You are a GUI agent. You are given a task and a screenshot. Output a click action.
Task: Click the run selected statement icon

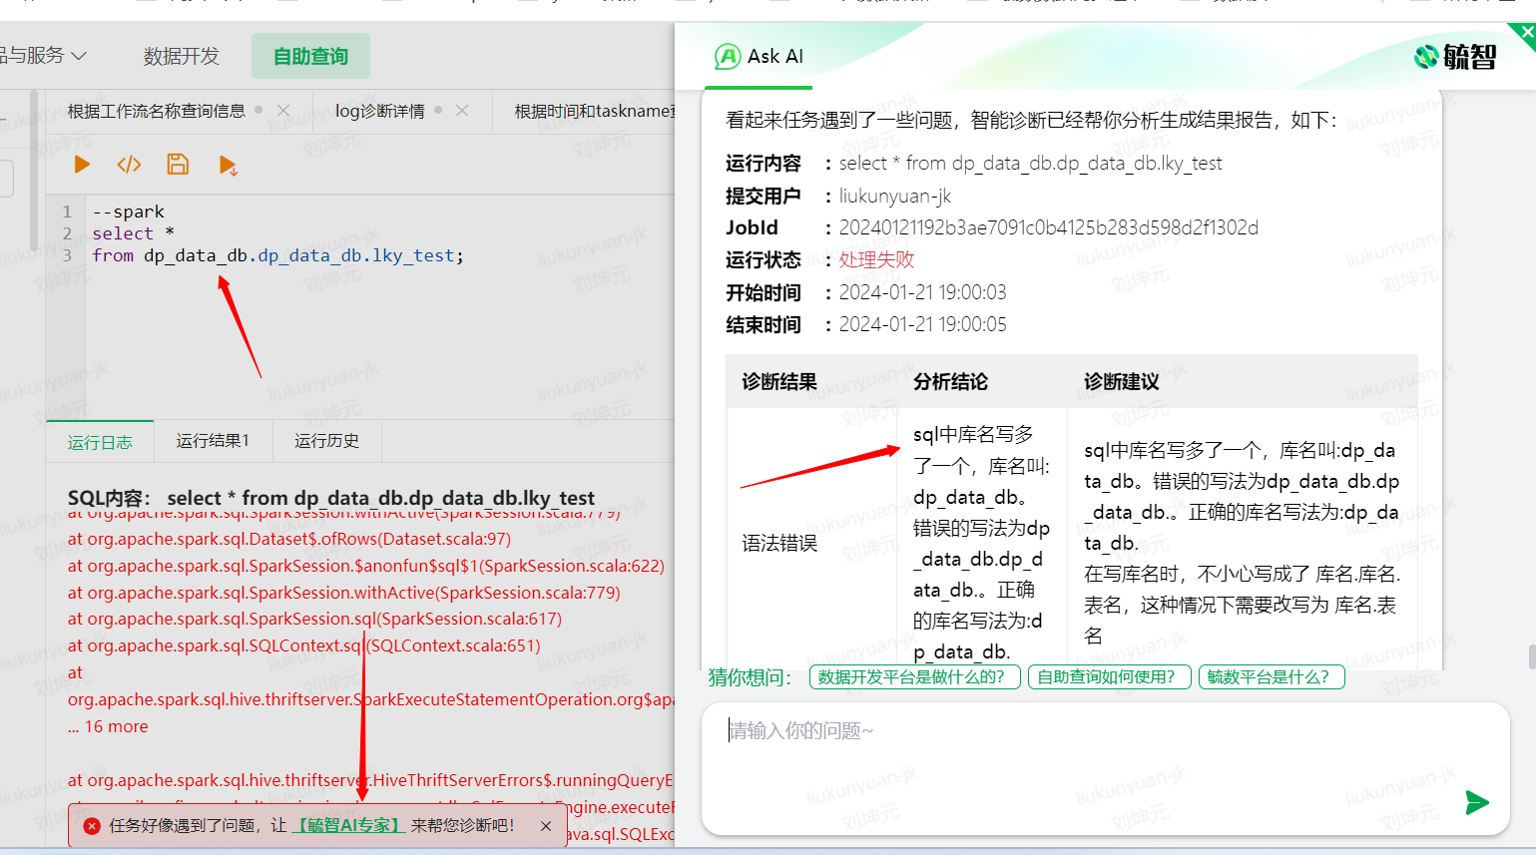[228, 166]
